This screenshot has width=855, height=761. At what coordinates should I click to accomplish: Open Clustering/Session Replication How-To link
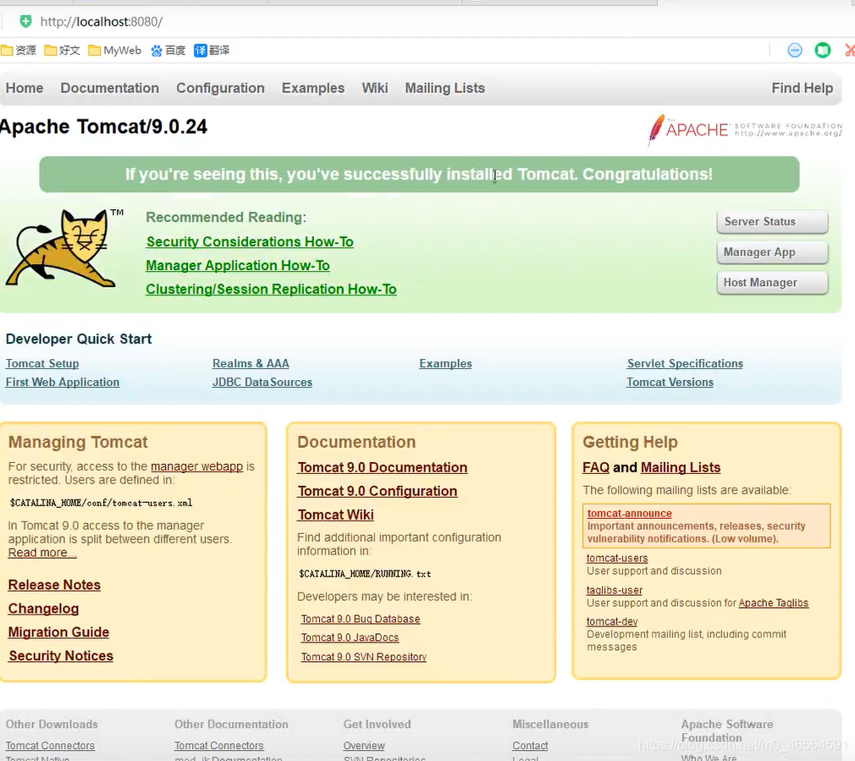(271, 289)
